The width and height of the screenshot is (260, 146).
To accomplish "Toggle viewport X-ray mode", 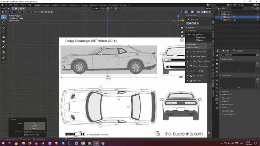I will tap(199, 12).
